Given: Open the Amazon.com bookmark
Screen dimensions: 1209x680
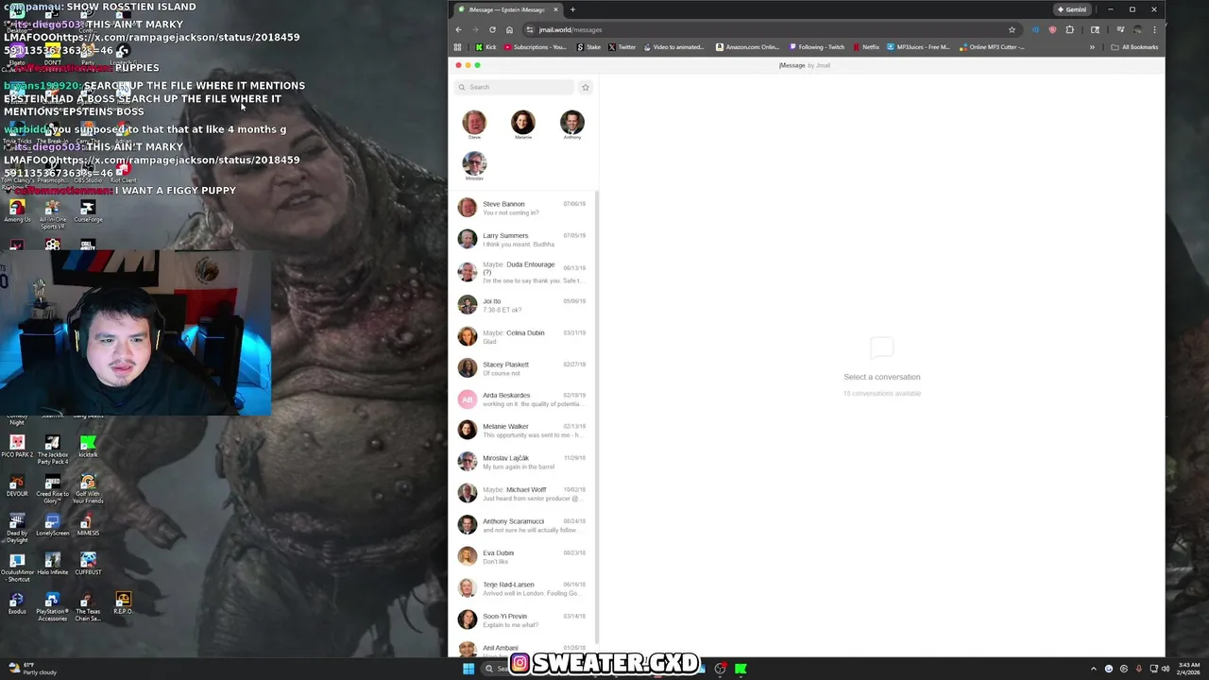Looking at the screenshot, I should [x=748, y=47].
